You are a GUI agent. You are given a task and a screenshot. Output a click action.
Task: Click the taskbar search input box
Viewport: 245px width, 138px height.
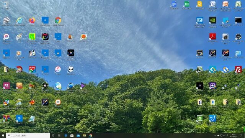pyautogui.click(x=28, y=135)
